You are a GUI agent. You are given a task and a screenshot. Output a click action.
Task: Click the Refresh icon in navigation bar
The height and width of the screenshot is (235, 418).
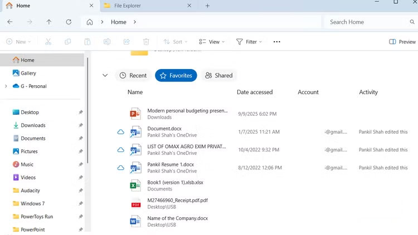coord(69,22)
